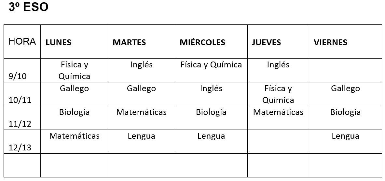The image size is (385, 181).
Task: Click the MIÉRCOLES column header
Action: 211,41
